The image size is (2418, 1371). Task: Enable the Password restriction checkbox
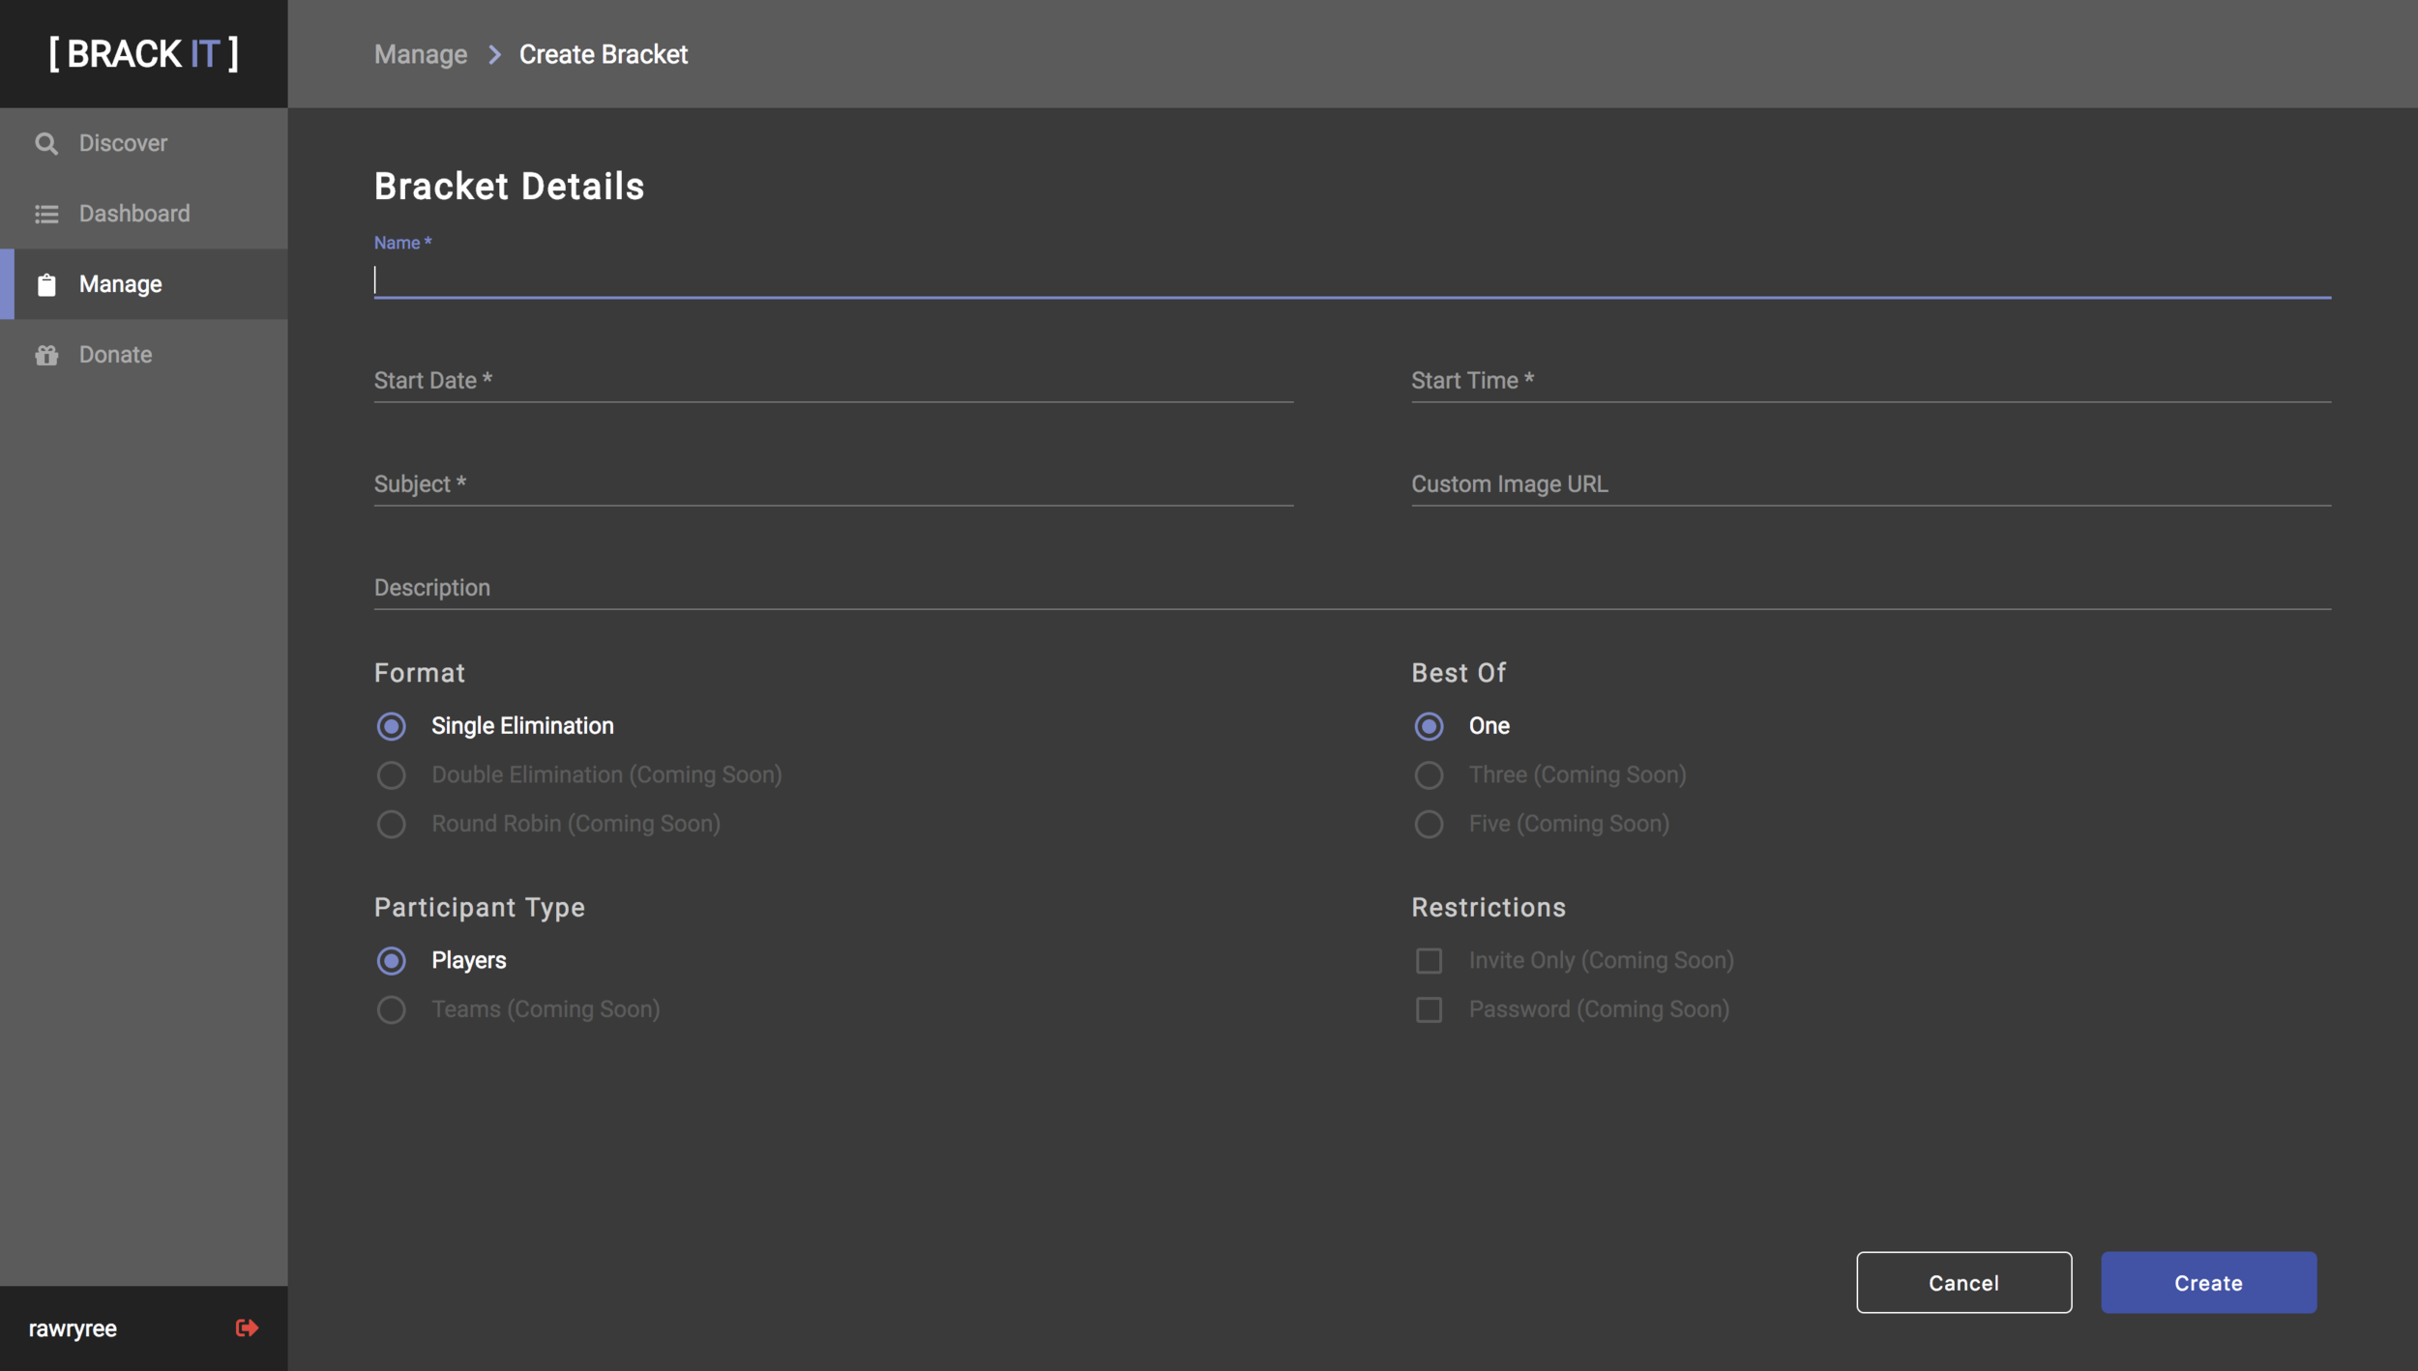coord(1429,1009)
